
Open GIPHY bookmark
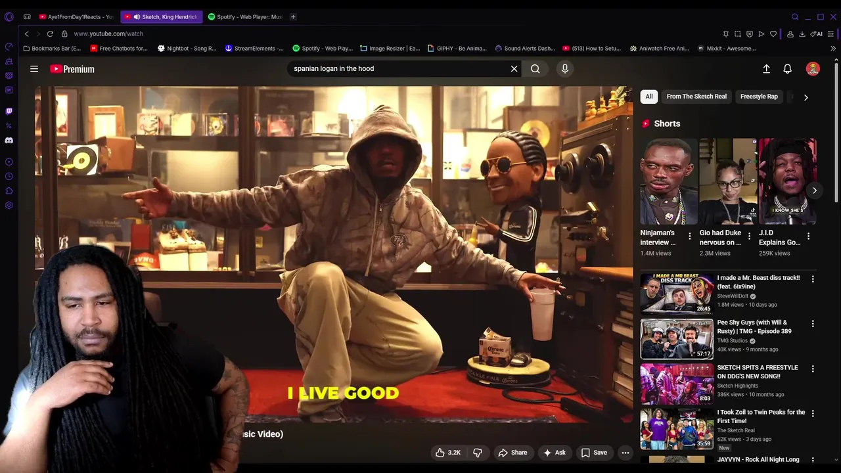point(457,49)
